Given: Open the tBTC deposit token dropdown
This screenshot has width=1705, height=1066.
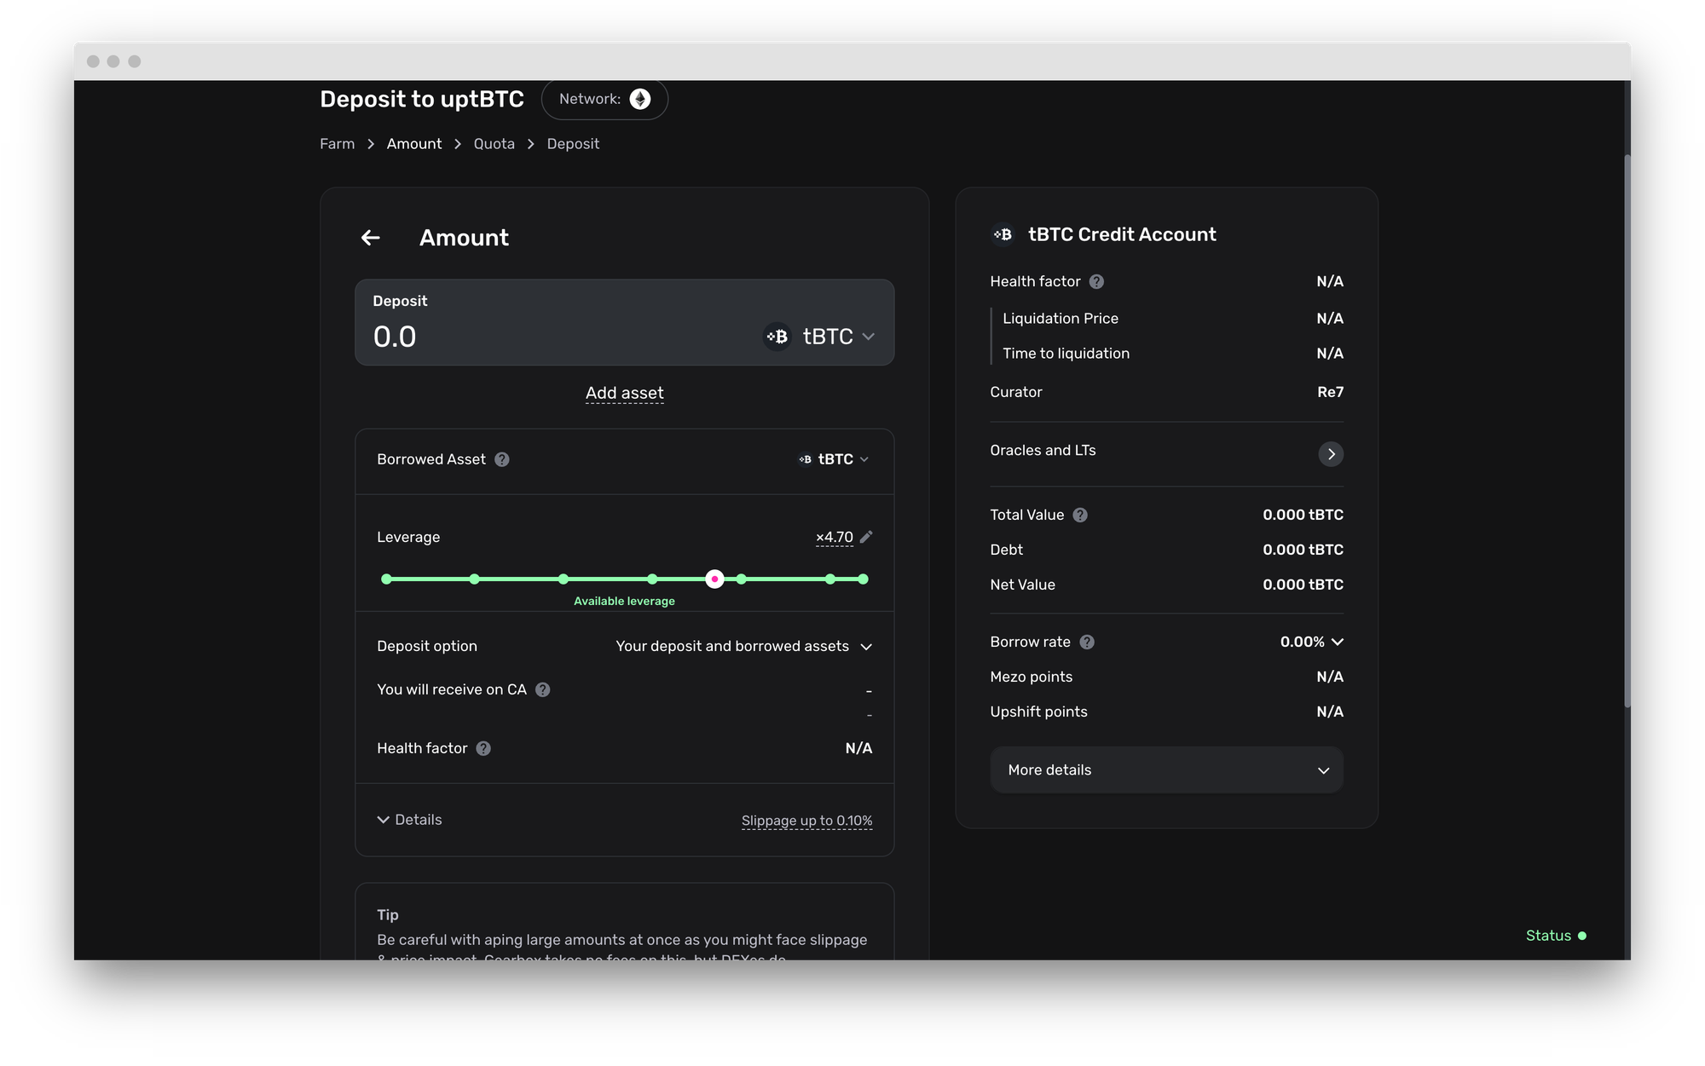Looking at the screenshot, I should coord(819,337).
